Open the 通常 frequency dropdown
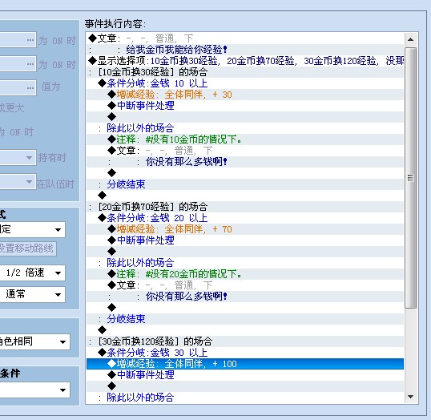The width and height of the screenshot is (431, 420). (32, 295)
